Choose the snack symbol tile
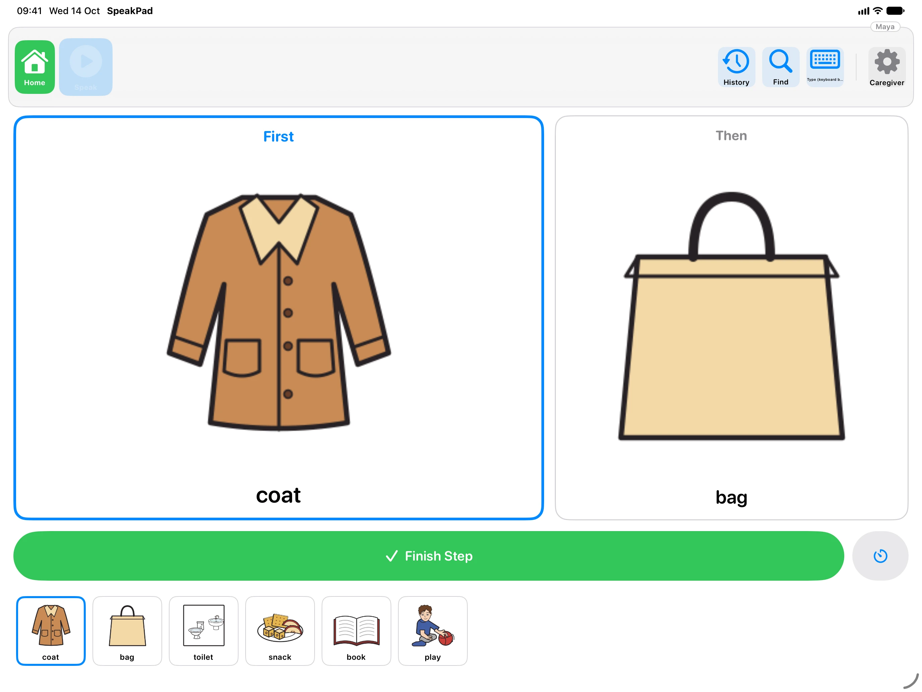This screenshot has width=922, height=692. point(280,631)
